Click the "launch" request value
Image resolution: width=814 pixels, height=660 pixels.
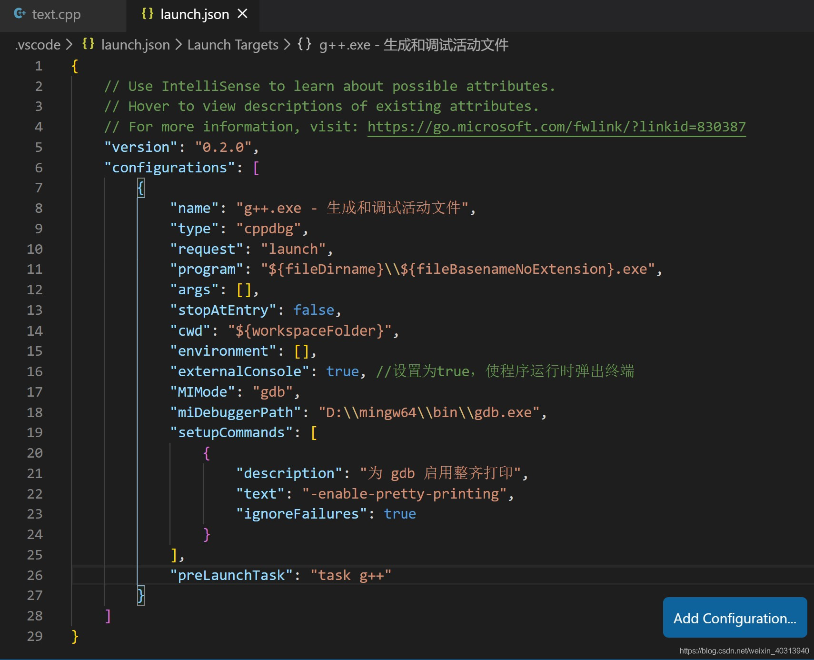point(293,249)
